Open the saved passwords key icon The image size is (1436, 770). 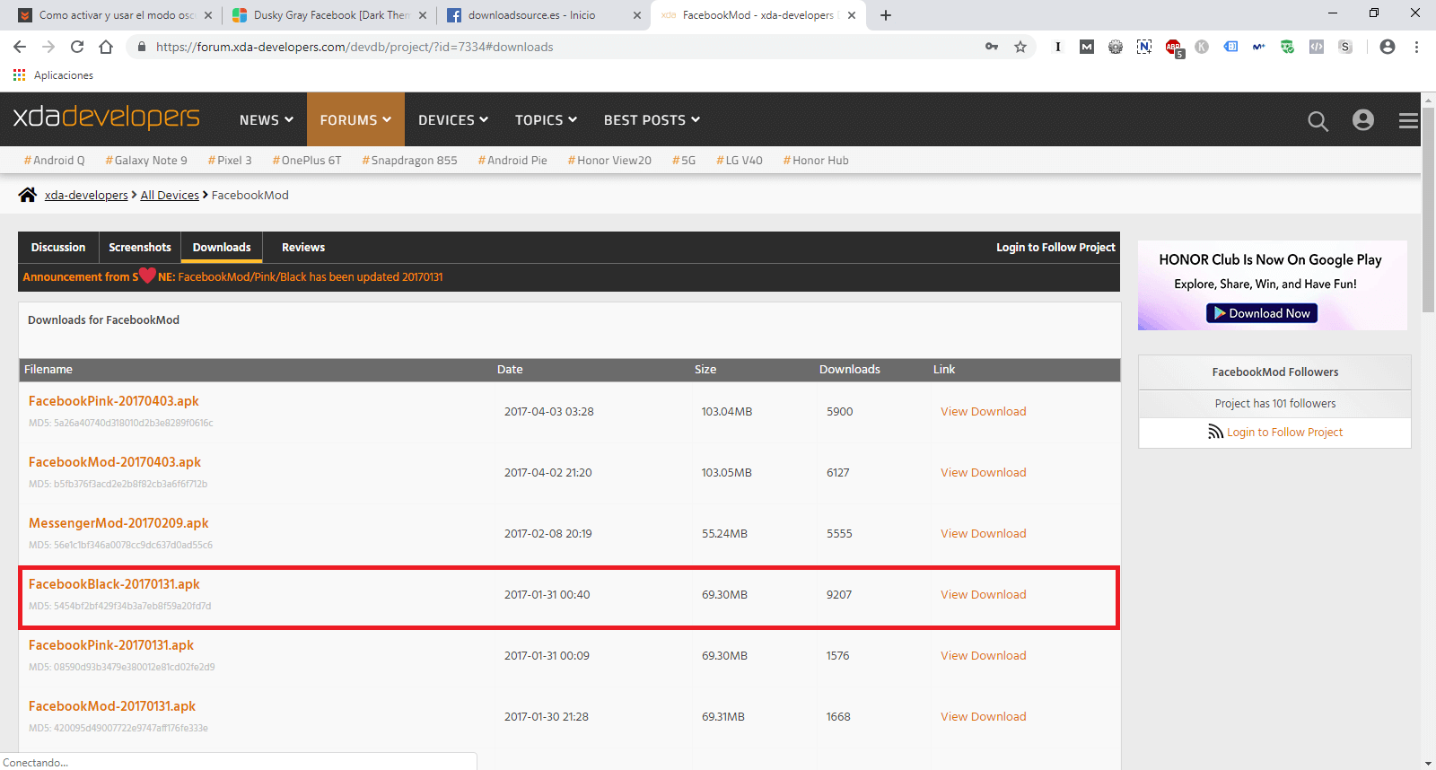(x=992, y=47)
